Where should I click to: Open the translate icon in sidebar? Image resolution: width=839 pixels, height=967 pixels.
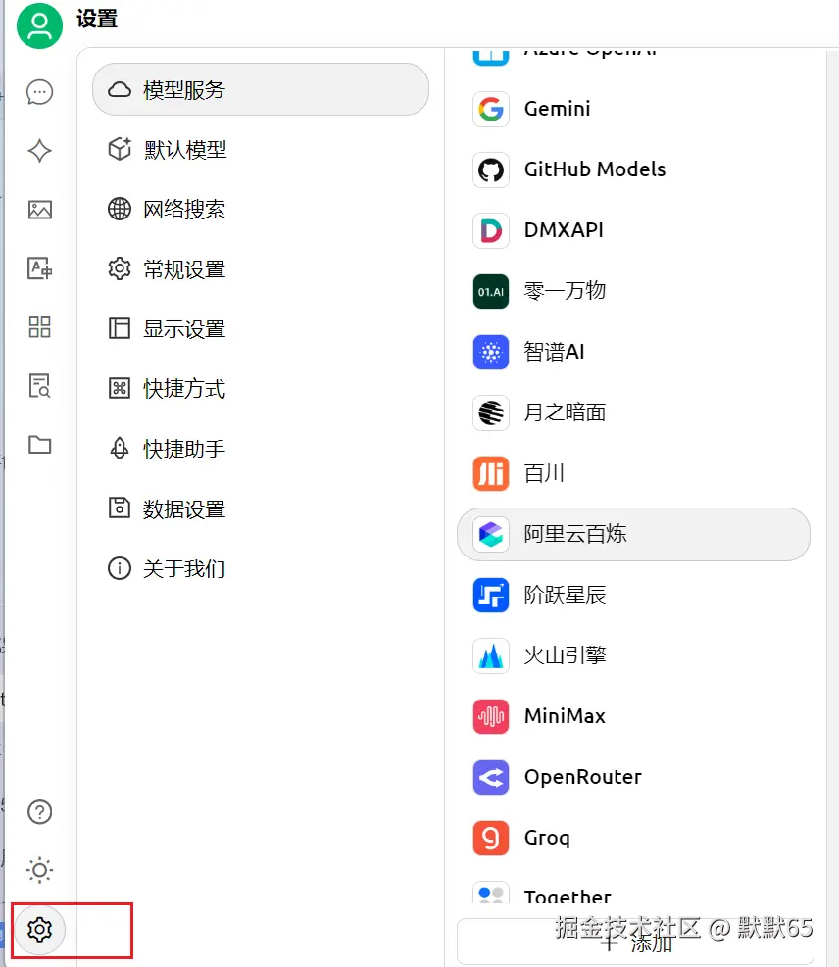coord(39,268)
